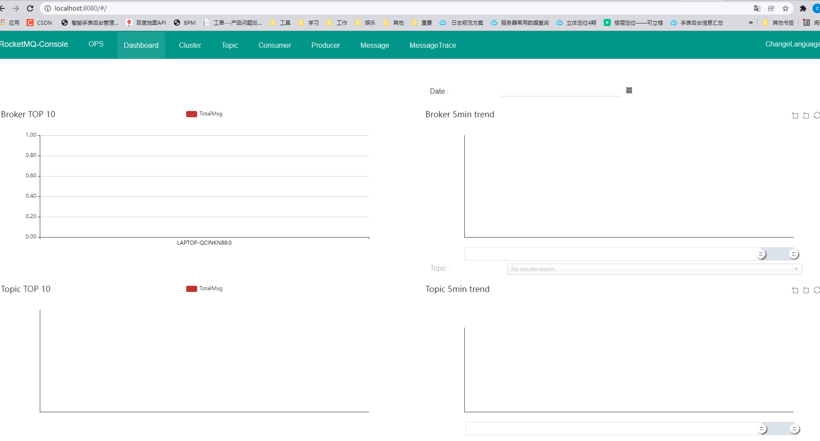Switch to the Message tab
The width and height of the screenshot is (820, 441).
(375, 45)
